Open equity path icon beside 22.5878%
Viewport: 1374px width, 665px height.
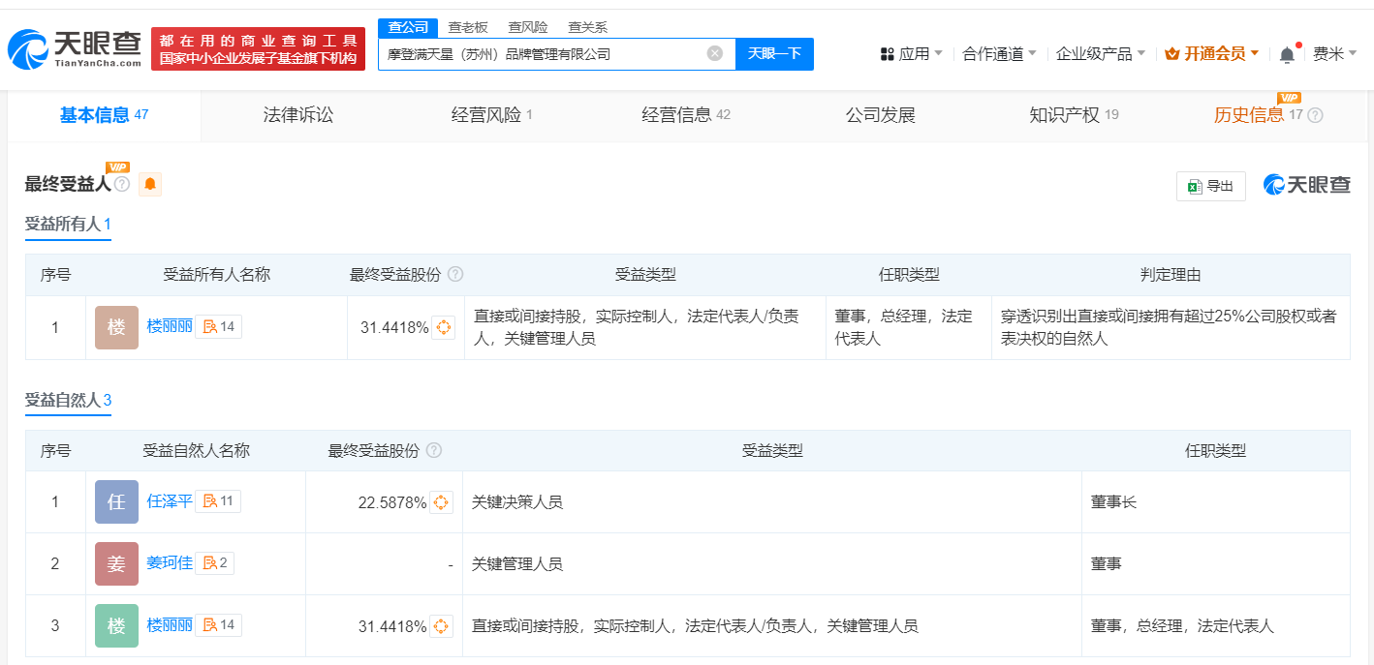click(441, 502)
